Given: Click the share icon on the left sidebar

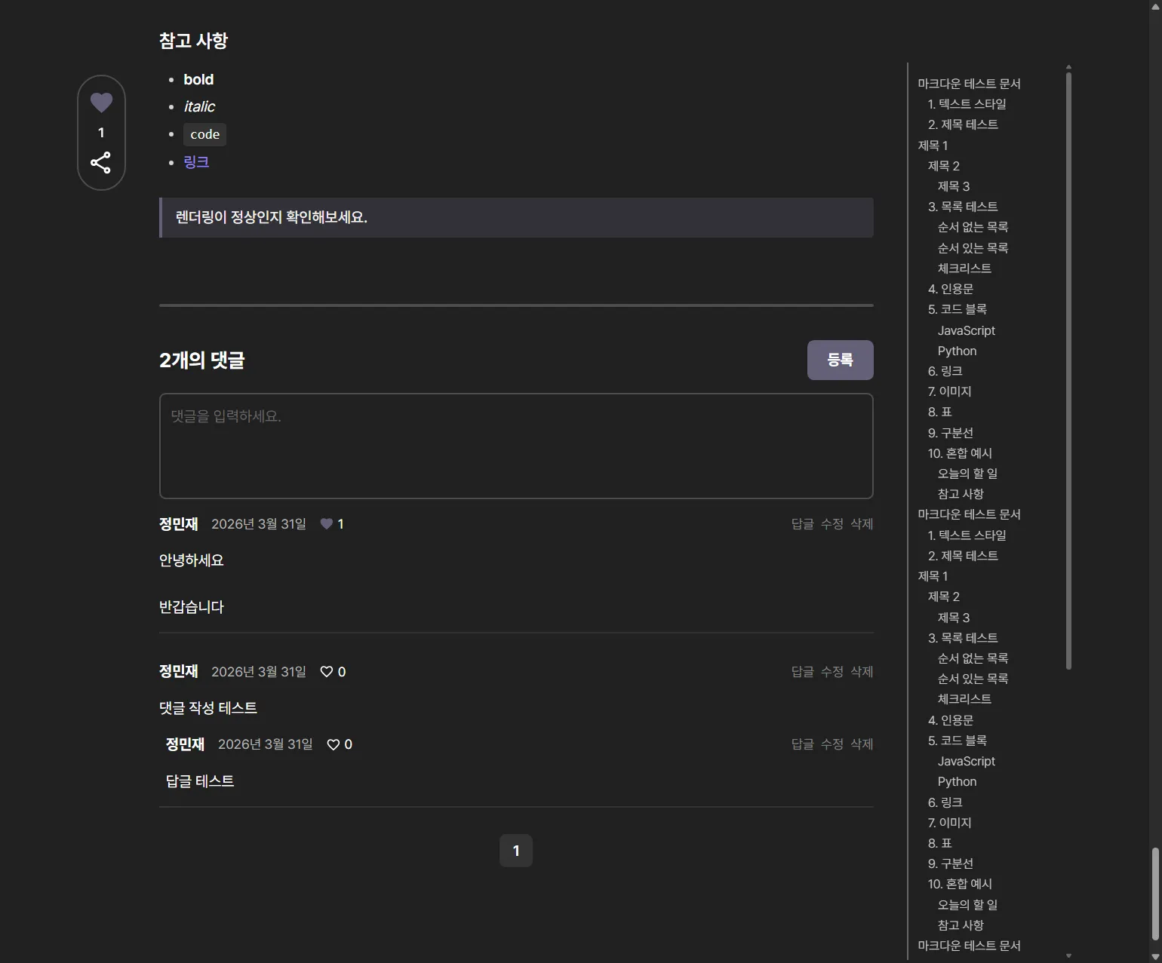Looking at the screenshot, I should coord(101,162).
